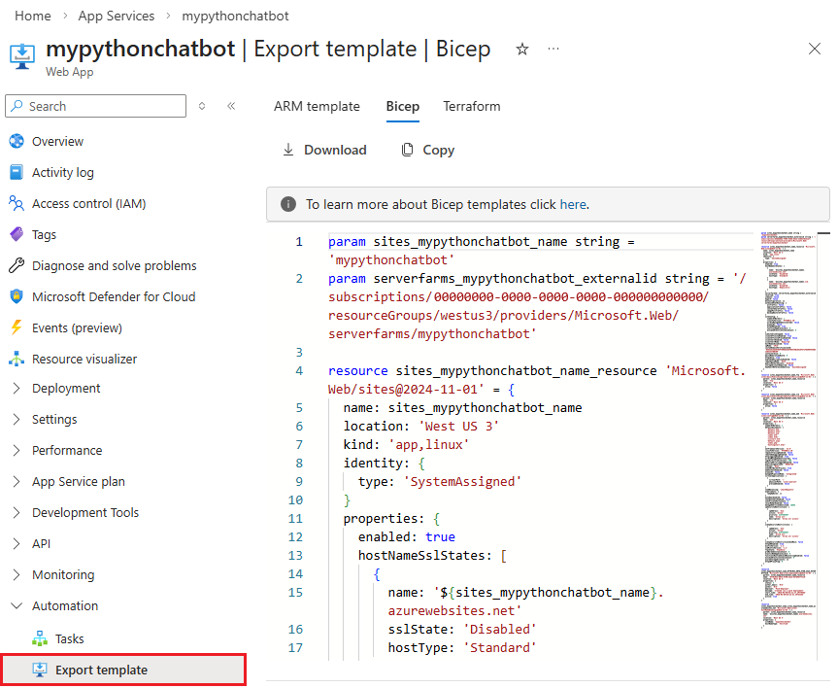Go to Home breadcrumb

click(x=33, y=17)
